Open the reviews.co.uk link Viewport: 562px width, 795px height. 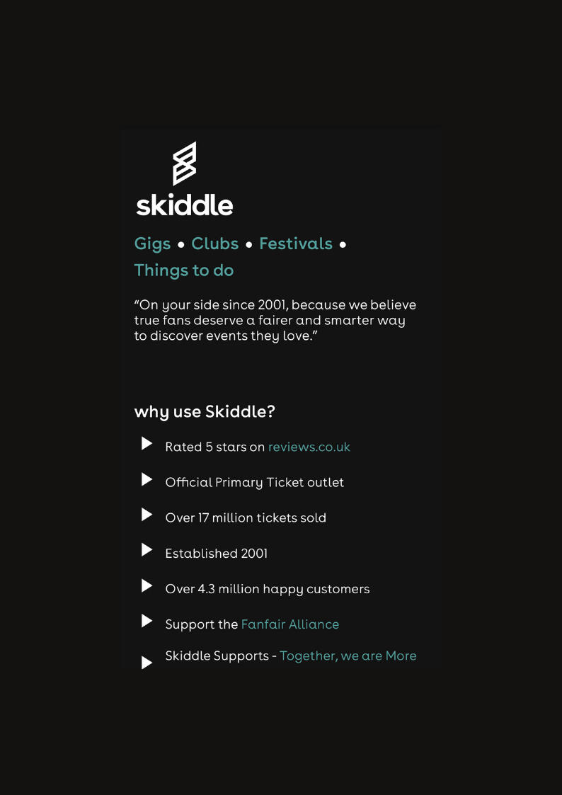[309, 447]
